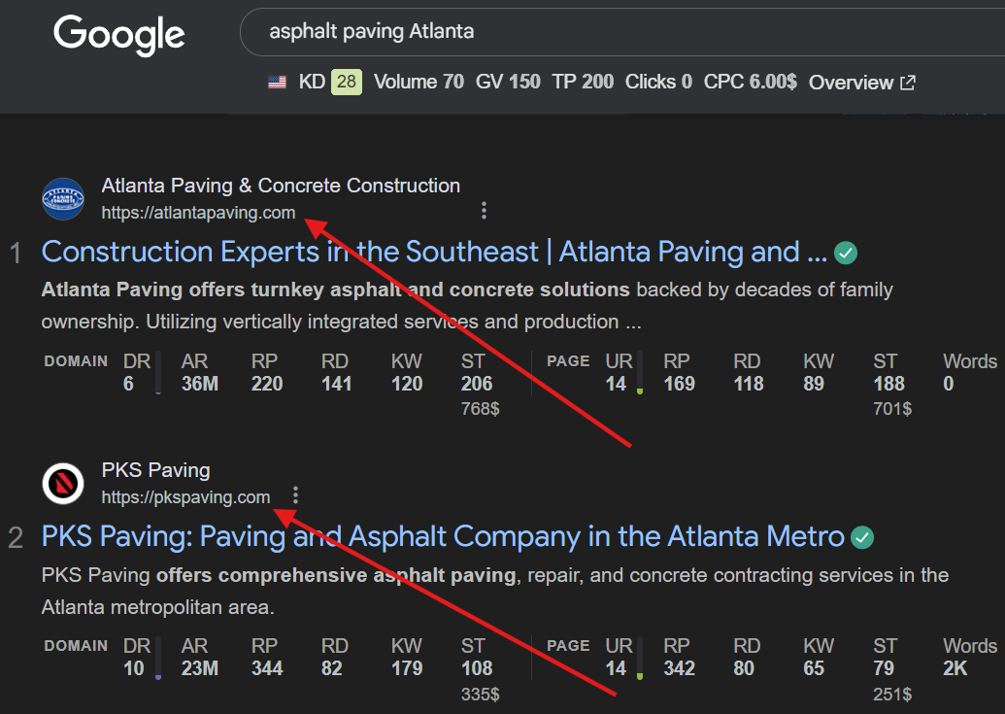Click verified checkmark beside PKS Paving title
This screenshot has width=1005, height=714.
click(862, 538)
